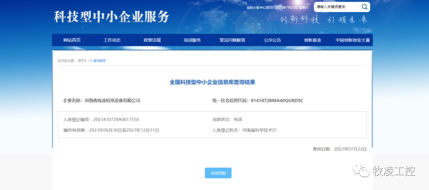The height and width of the screenshot is (190, 429).
Task: Click the registration number 2023410728A0017558
Action: pyautogui.click(x=116, y=119)
